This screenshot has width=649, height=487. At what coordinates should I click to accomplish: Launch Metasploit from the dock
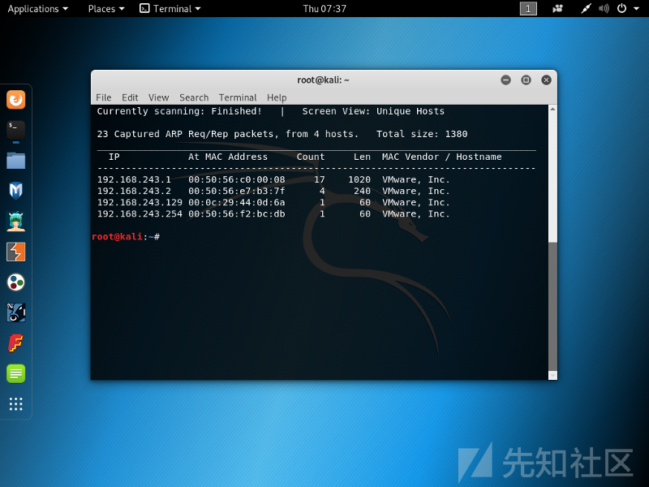pyautogui.click(x=15, y=191)
